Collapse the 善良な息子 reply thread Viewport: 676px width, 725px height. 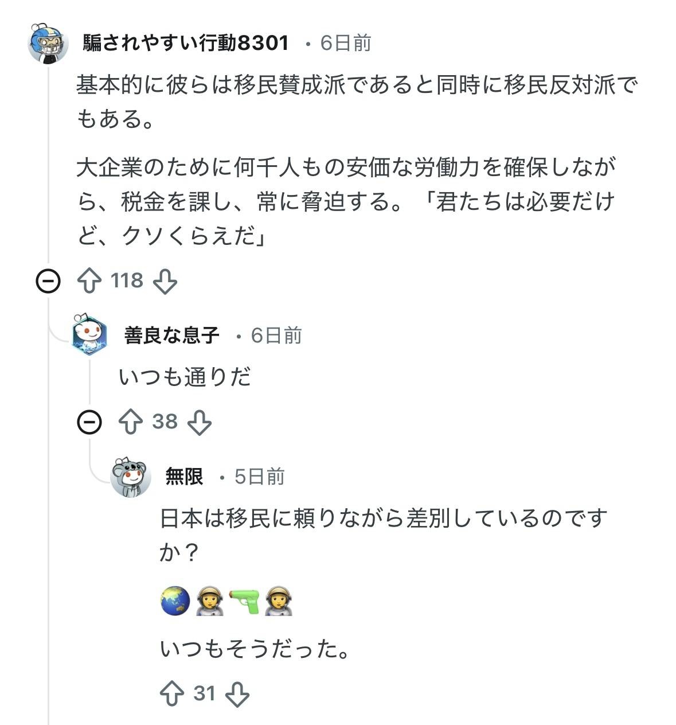coord(89,423)
